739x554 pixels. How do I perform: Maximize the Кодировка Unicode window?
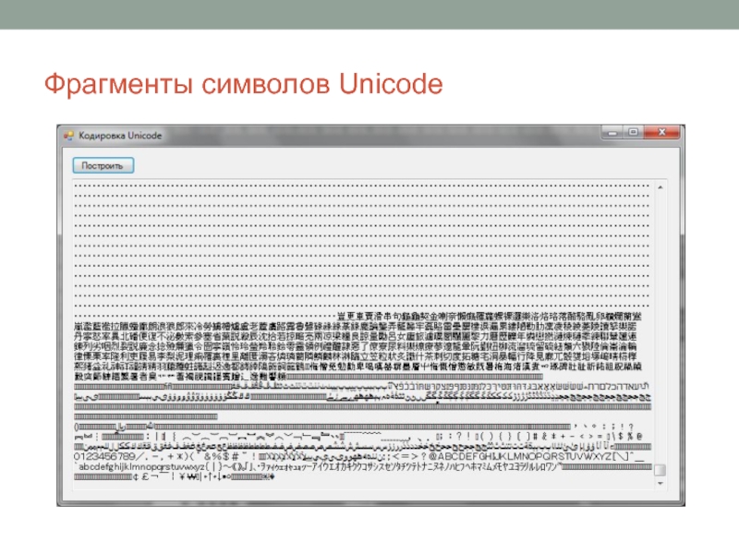coord(633,133)
